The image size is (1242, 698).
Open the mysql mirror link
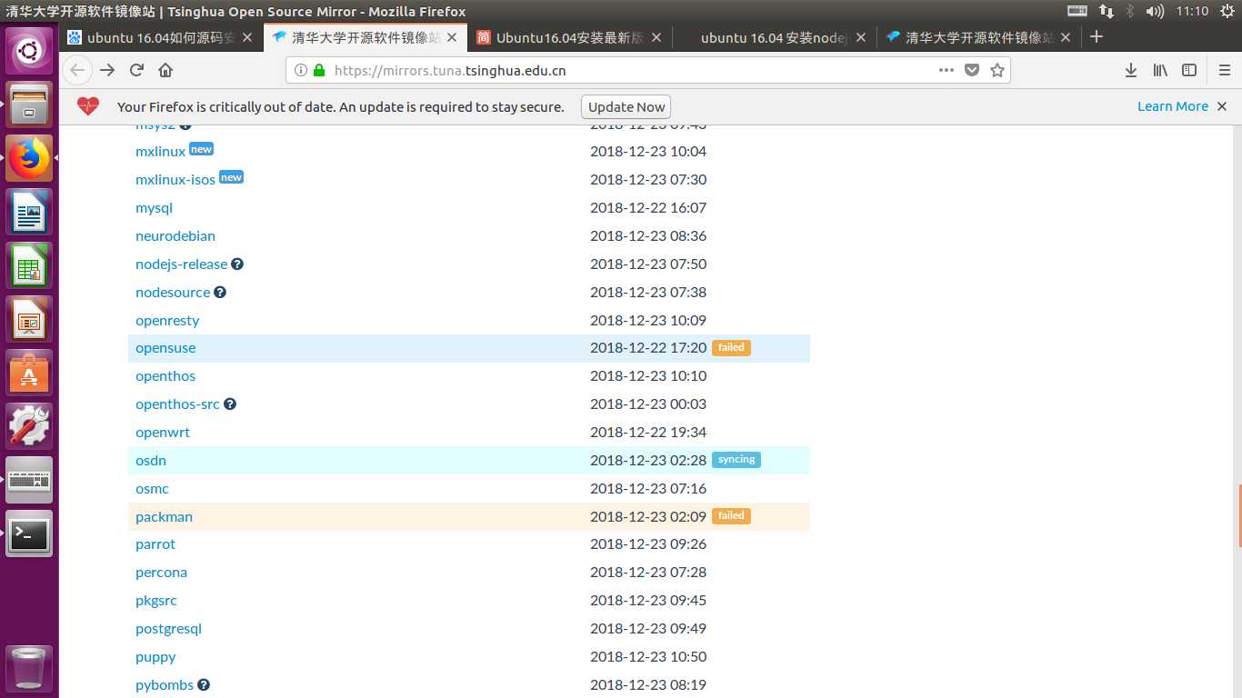point(154,207)
